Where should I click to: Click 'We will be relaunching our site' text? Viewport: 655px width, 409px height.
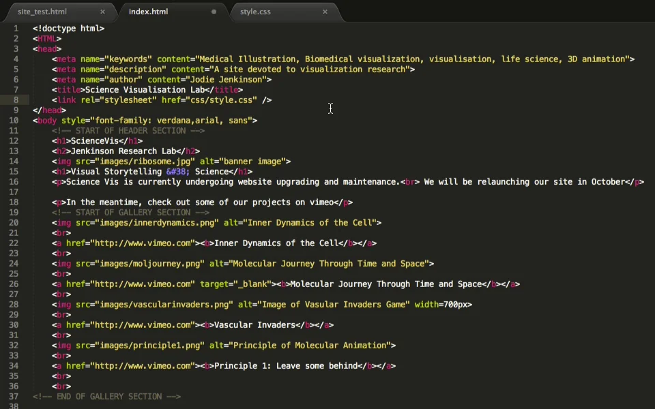pos(498,182)
